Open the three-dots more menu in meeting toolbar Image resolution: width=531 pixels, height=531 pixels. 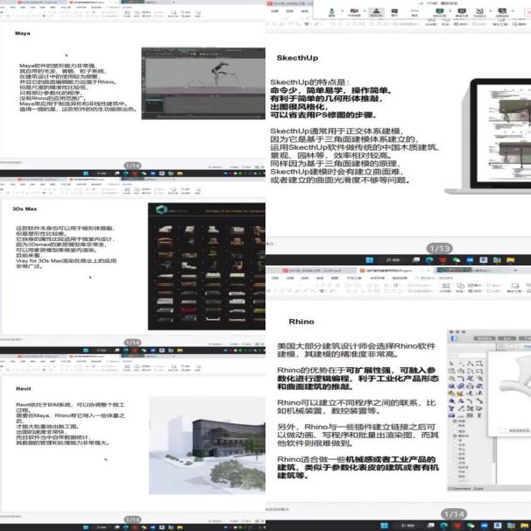point(414,11)
